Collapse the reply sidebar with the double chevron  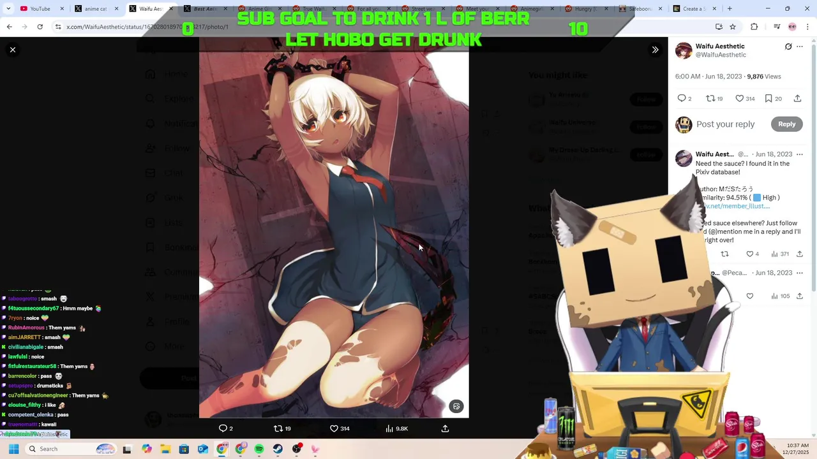(x=655, y=50)
